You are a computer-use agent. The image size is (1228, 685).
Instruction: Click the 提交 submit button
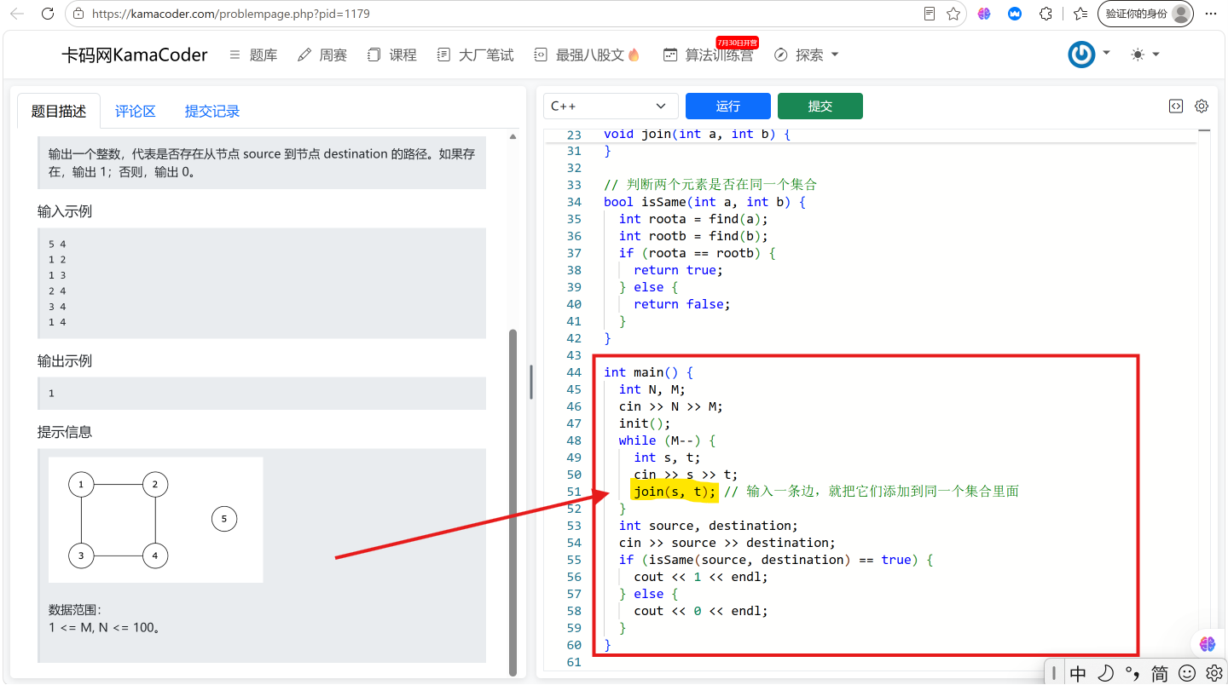coord(820,106)
